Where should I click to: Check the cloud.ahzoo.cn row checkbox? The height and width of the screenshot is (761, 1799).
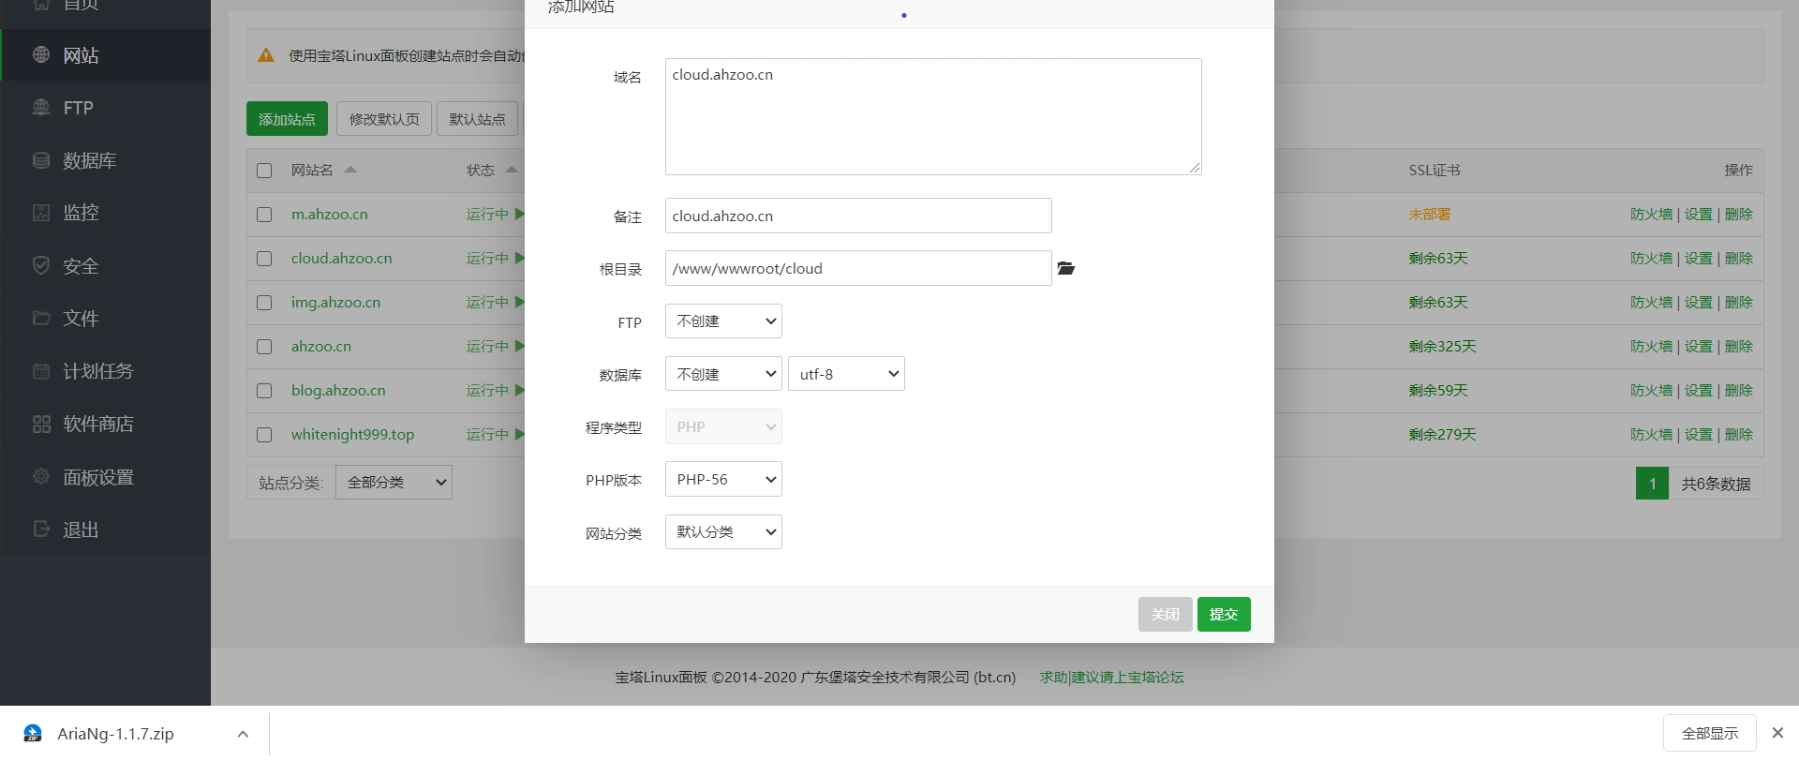(x=264, y=259)
